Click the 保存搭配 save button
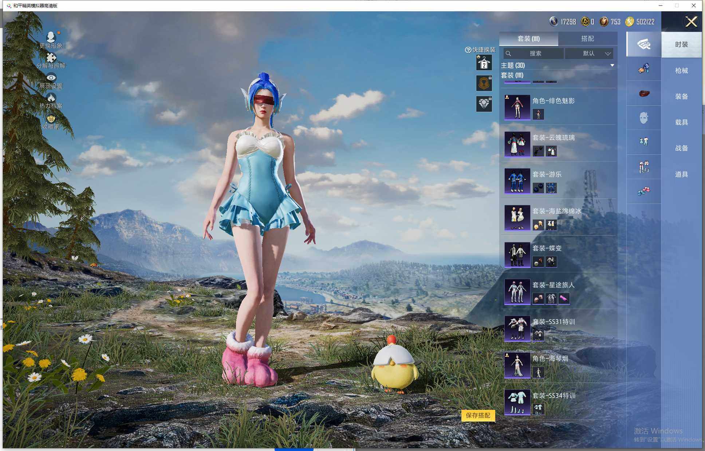Screen dimensions: 705x451 click(478, 415)
